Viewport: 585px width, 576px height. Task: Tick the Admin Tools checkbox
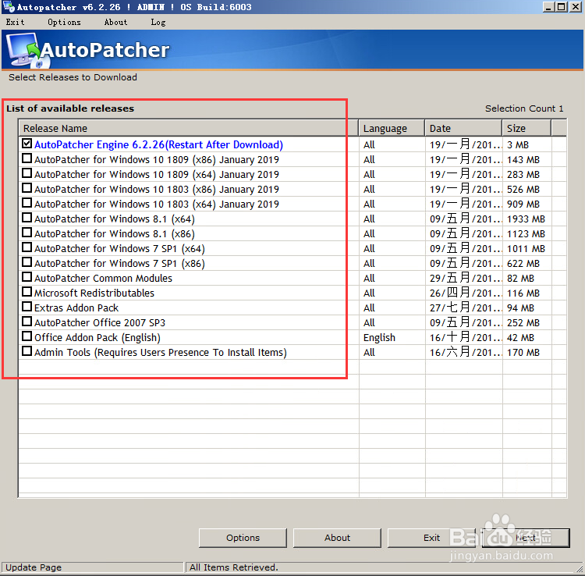(27, 351)
